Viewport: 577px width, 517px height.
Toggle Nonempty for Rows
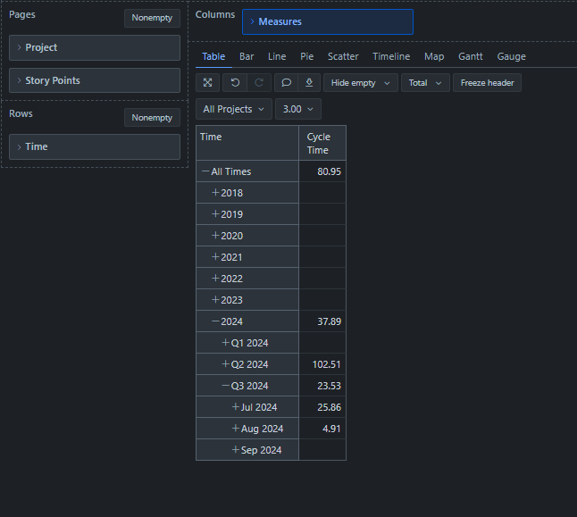(x=152, y=118)
